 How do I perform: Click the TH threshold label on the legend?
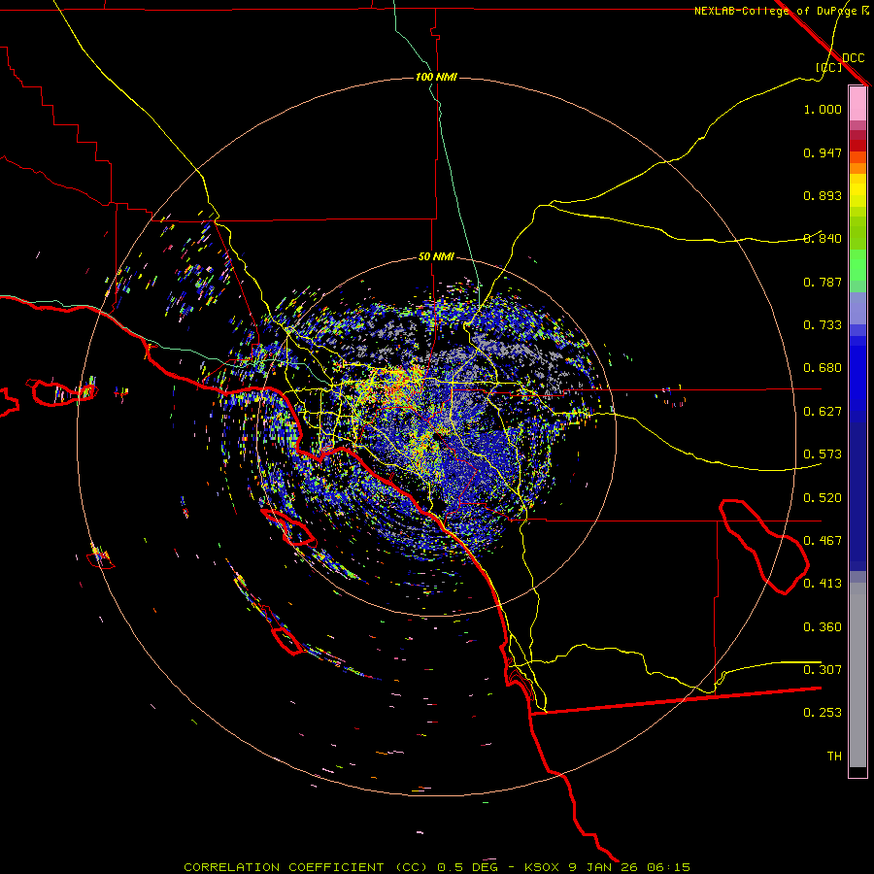click(x=834, y=756)
